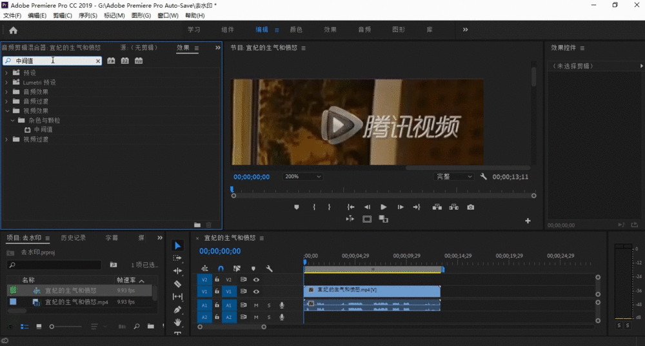
Task: Enable voice-over record on A1
Action: coord(282,305)
